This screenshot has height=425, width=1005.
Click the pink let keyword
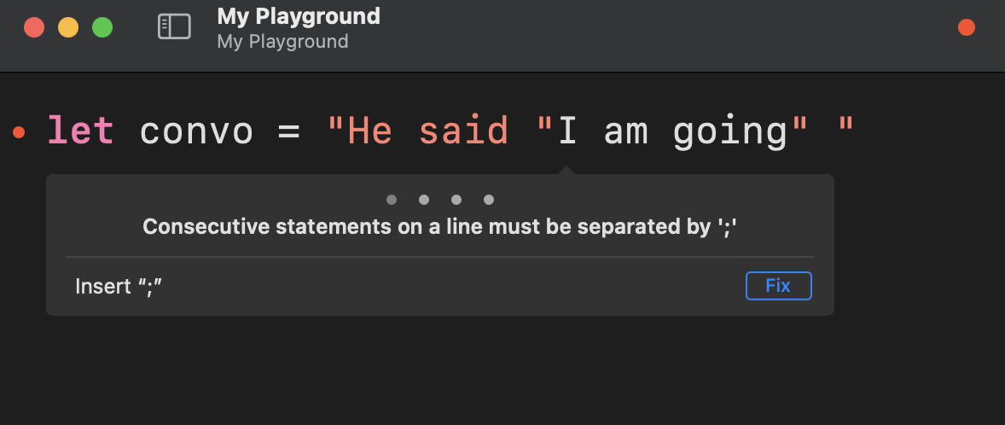point(80,131)
